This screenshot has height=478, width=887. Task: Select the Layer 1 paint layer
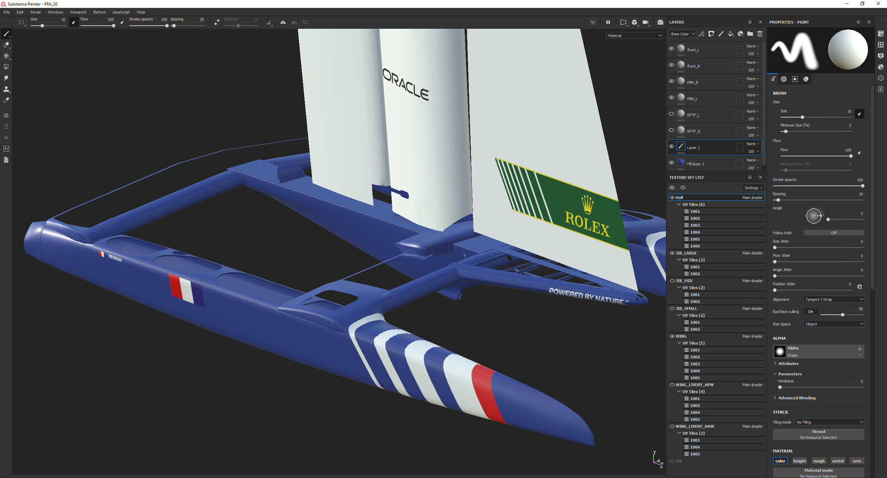pos(715,147)
